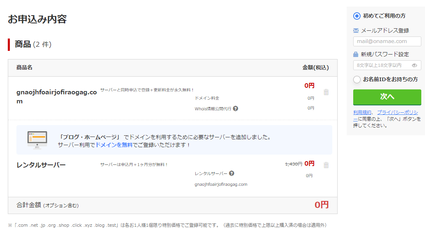Click the 合計金額 (オプション含む) label
Screen dimensions: 425x228
[48, 205]
